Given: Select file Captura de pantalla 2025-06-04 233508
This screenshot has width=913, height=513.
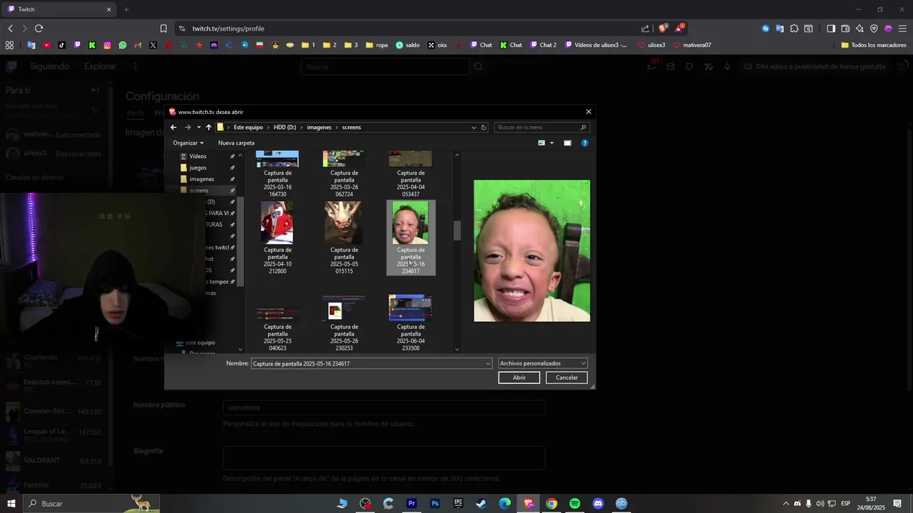Looking at the screenshot, I should (410, 323).
